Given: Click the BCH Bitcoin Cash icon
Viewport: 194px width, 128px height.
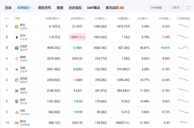Looking at the screenshot, I should 16,123.
